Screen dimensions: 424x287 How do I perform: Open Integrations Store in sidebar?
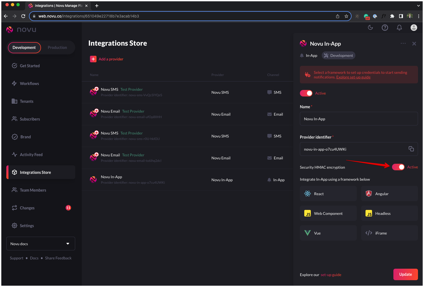click(41, 172)
